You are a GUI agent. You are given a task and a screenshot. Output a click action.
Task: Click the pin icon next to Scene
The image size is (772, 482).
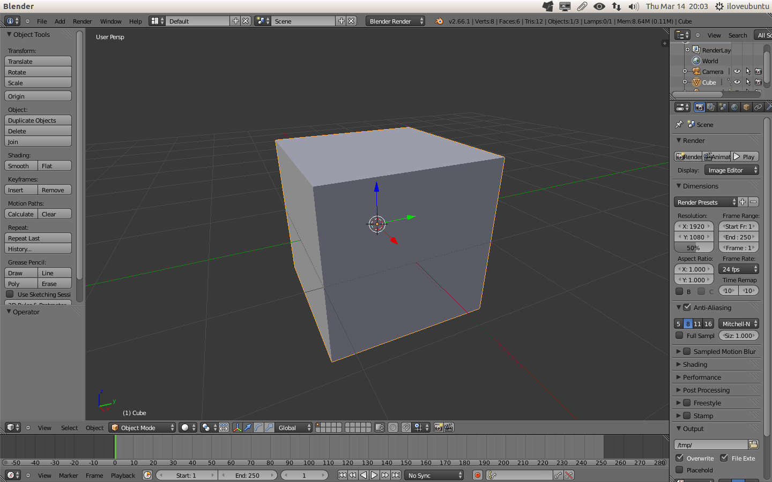pyautogui.click(x=679, y=124)
